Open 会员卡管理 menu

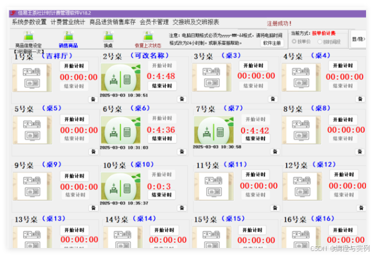[x=154, y=22]
